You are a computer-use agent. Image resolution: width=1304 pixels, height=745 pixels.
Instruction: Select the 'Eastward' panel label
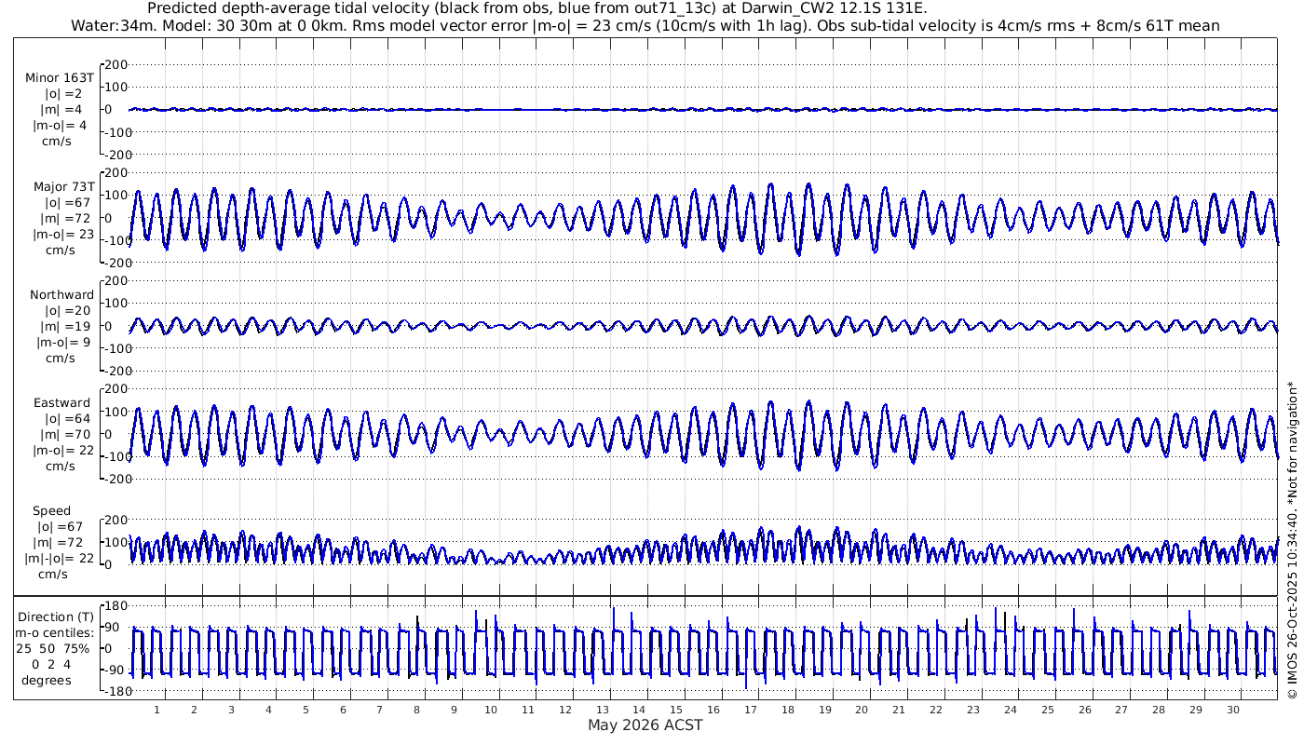pos(61,403)
